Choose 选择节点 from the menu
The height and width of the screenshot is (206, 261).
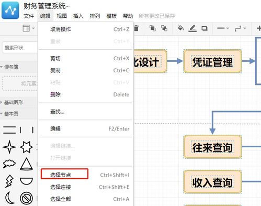[x=85, y=175]
